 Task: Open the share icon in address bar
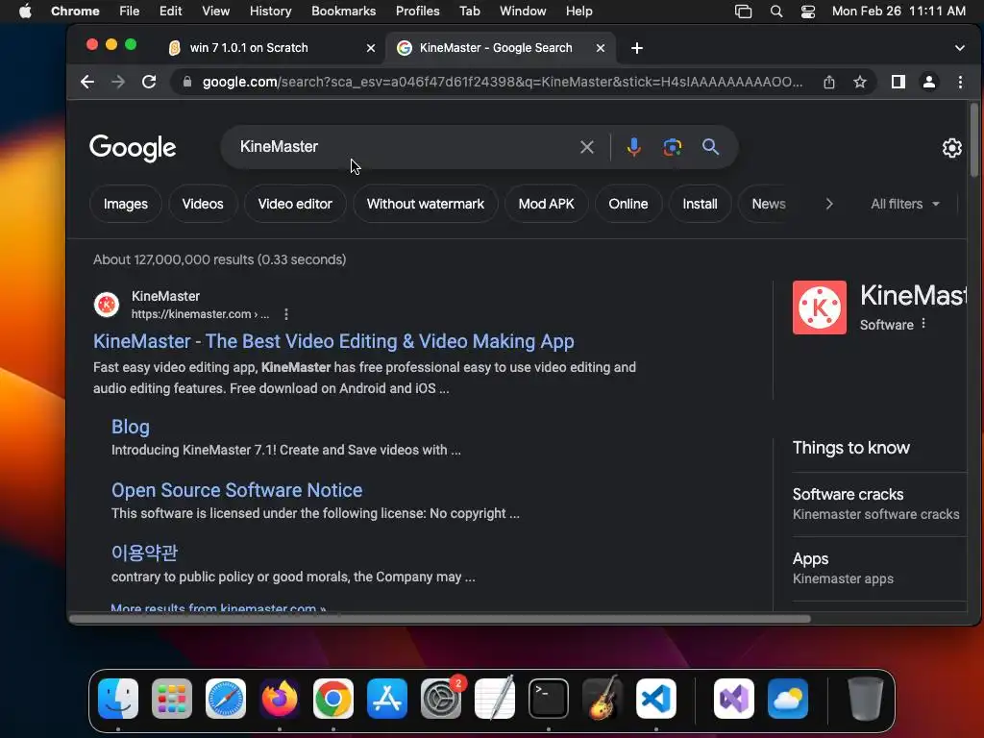829,82
